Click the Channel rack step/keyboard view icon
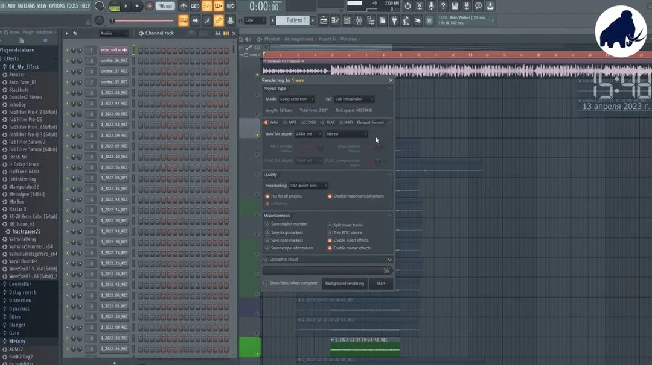The width and height of the screenshot is (652, 365). point(226,33)
